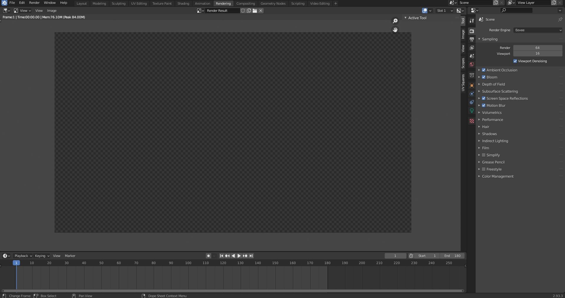Play the animation forward
This screenshot has height=298, width=565.
239,256
